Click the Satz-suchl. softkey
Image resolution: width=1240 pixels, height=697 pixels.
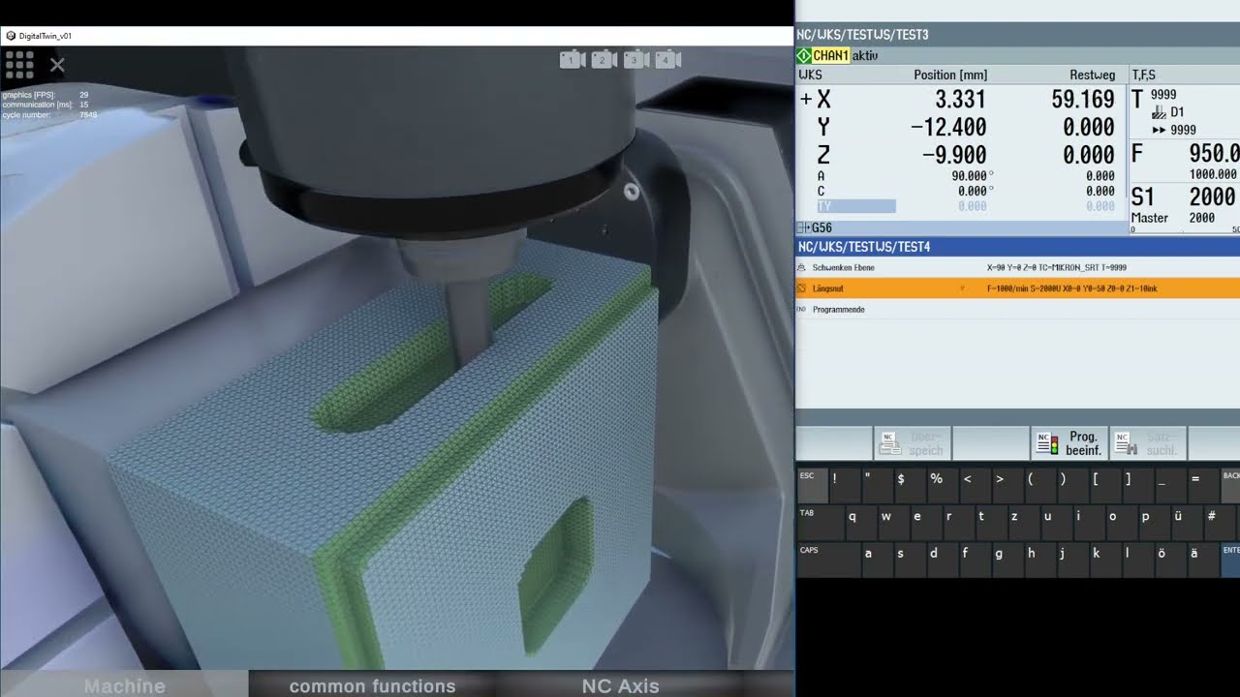tap(1148, 443)
